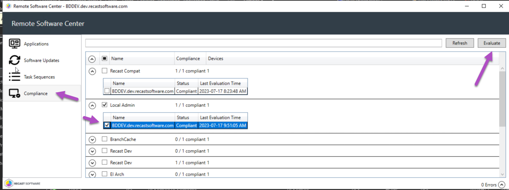Collapse the Recast Compat baseline
The height and width of the screenshot is (190, 509).
tap(92, 71)
